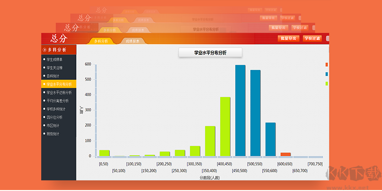Image resolution: width=382 pixels, height=191 pixels.
Task: Click the blue legend square
Action: [x=327, y=74]
